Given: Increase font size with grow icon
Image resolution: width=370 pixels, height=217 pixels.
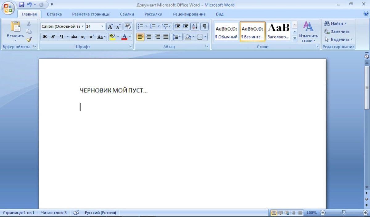Looking at the screenshot, I should click(x=110, y=27).
